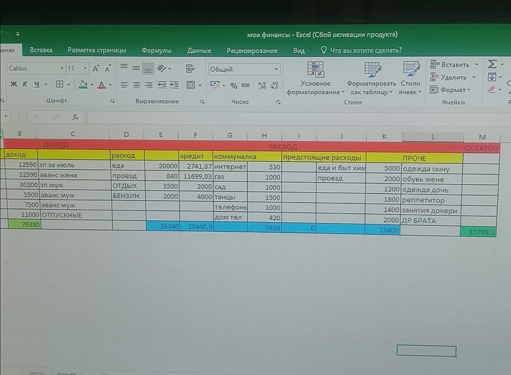The height and width of the screenshot is (375, 511).
Task: Open Разметка страницы ribbon tab
Action: [x=97, y=50]
